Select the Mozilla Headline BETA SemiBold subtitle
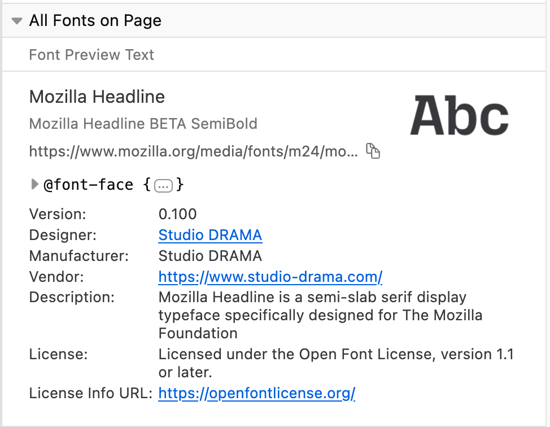 coord(143,124)
